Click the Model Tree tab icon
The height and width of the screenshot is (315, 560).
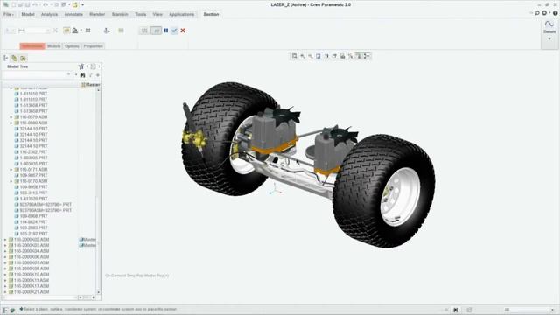coord(6,59)
